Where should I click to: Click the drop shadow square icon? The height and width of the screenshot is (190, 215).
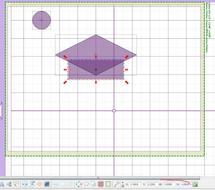(93, 184)
